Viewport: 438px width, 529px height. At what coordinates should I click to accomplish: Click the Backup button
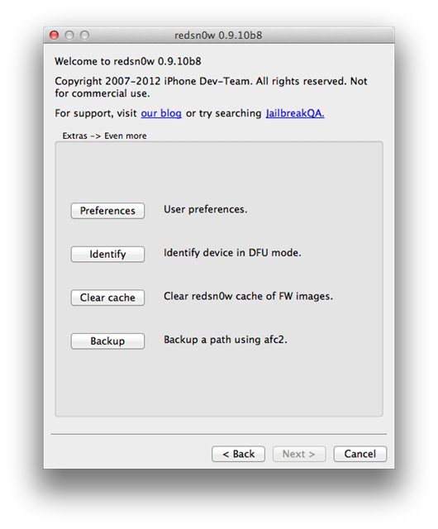coord(107,341)
